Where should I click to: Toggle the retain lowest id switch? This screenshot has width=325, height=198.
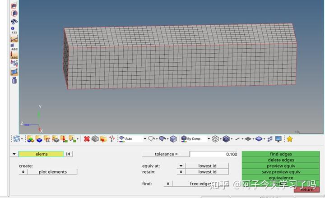tap(181, 172)
